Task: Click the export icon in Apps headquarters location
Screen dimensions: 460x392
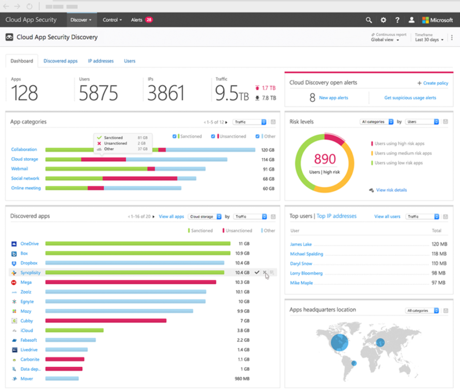Action: pos(446,311)
